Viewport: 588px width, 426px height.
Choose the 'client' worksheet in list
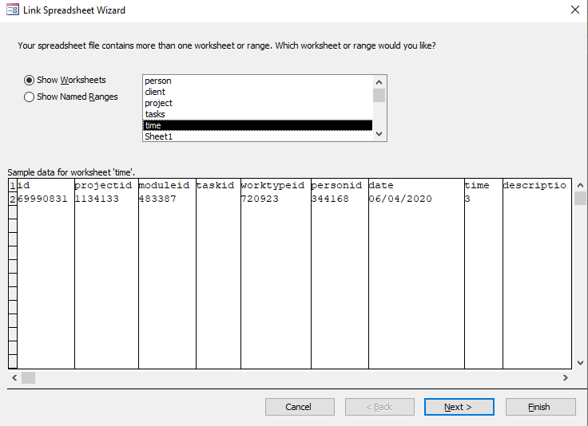tap(156, 93)
